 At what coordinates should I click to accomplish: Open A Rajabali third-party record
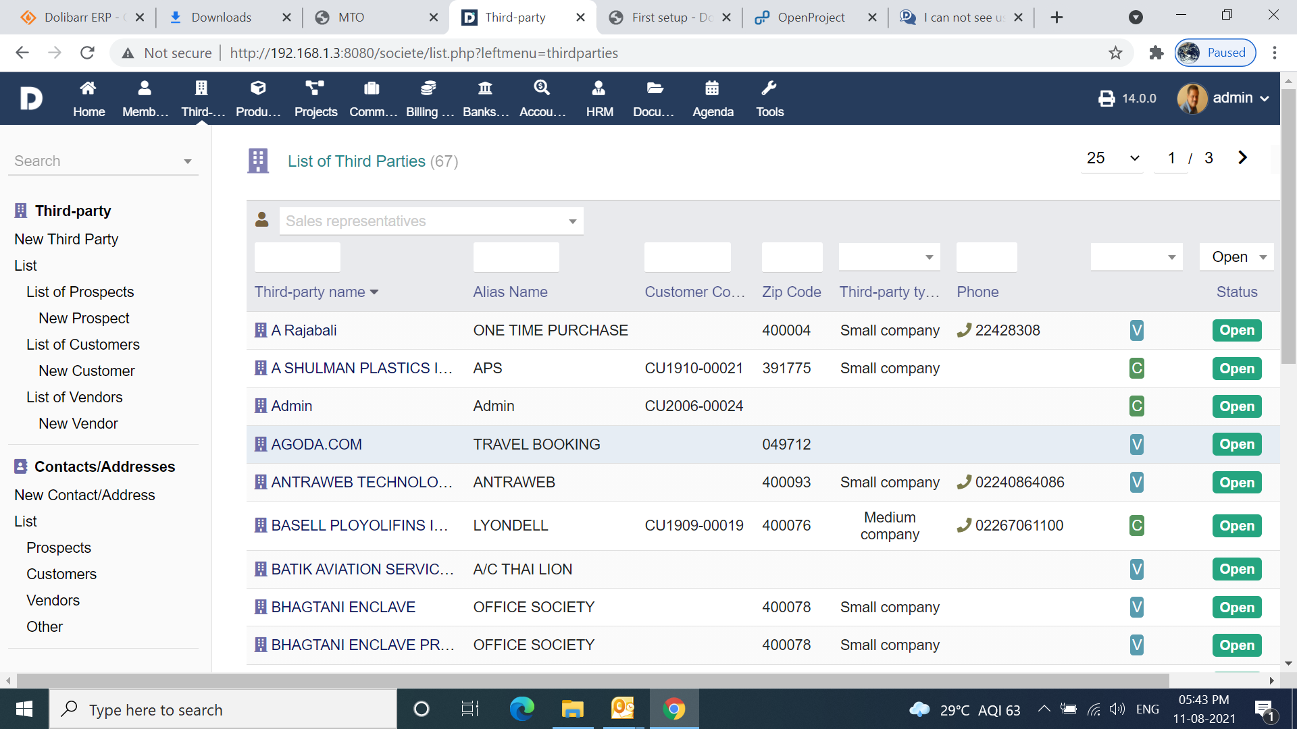click(x=303, y=330)
